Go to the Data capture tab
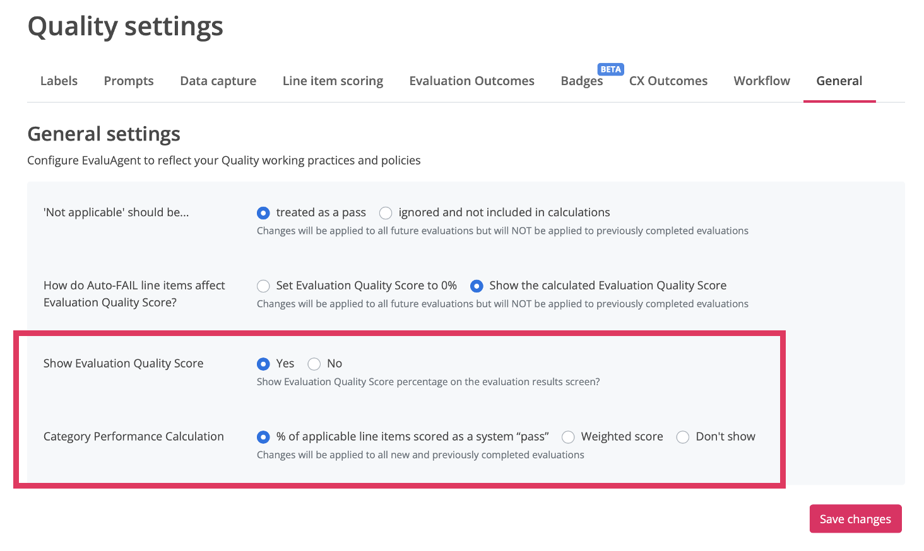 (218, 81)
